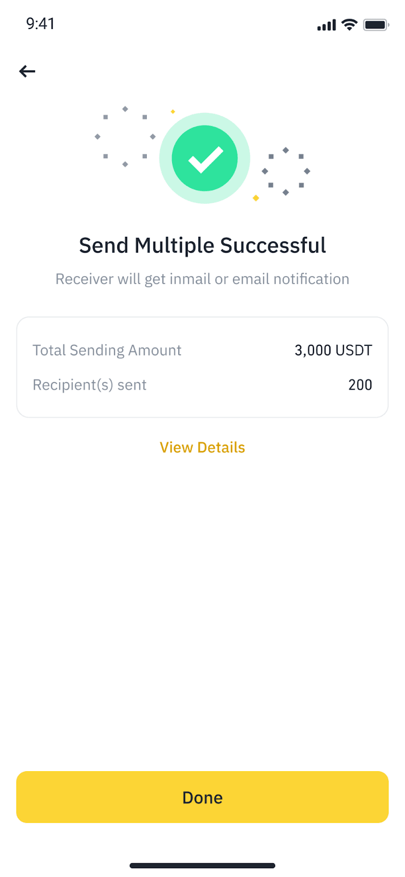Select the Total Sending Amount label
Screen dimensions: 405x877
coord(107,350)
